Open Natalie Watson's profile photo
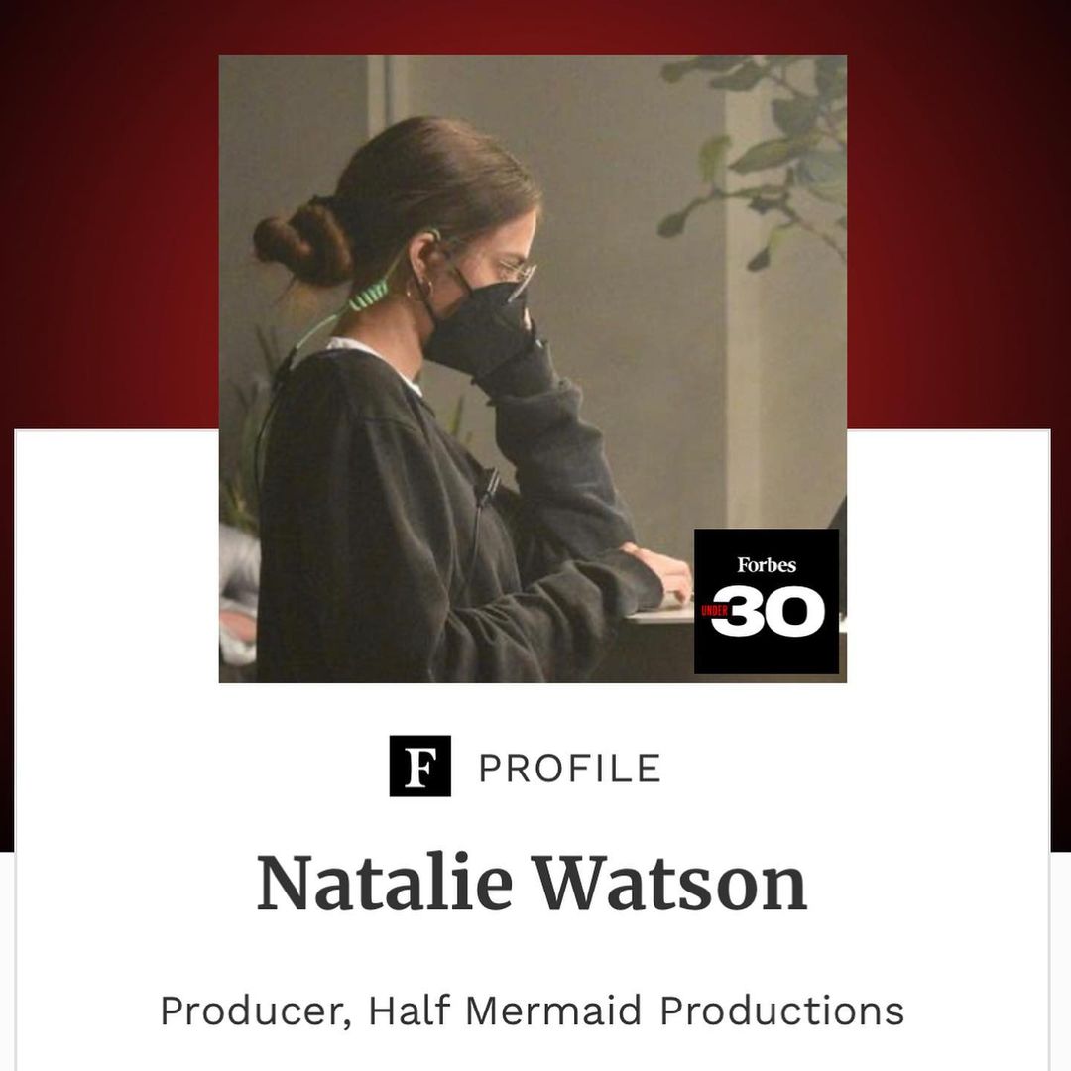This screenshot has width=1071, height=1071. coord(533,369)
